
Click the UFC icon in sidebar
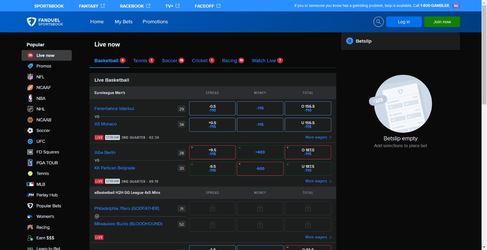[30, 141]
